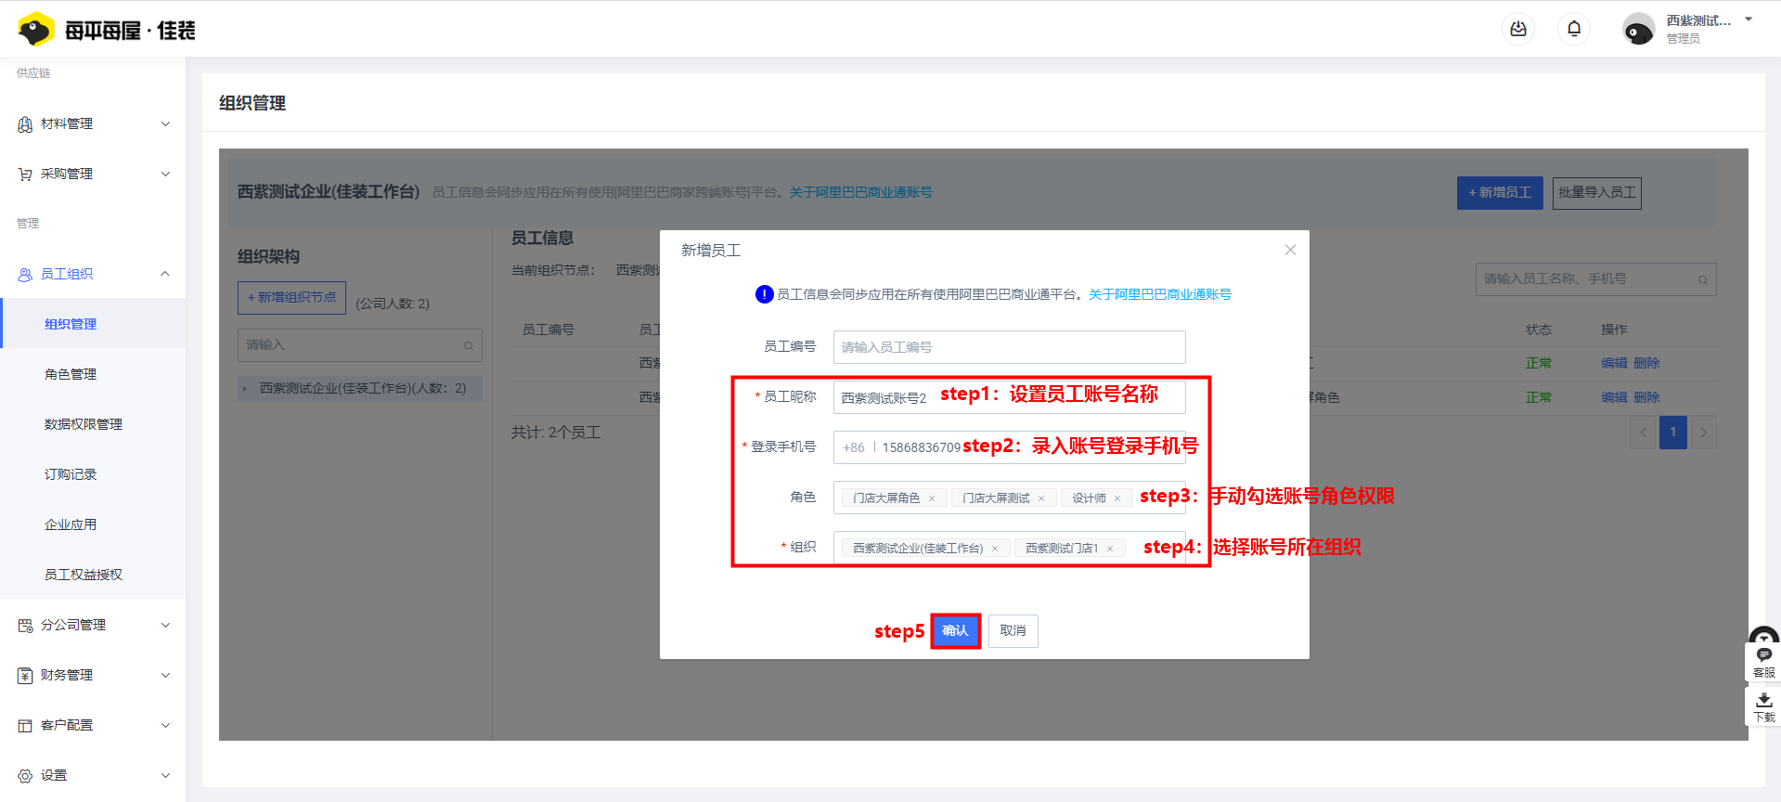Click the app logo in the header
The height and width of the screenshot is (802, 1781).
coord(106,30)
